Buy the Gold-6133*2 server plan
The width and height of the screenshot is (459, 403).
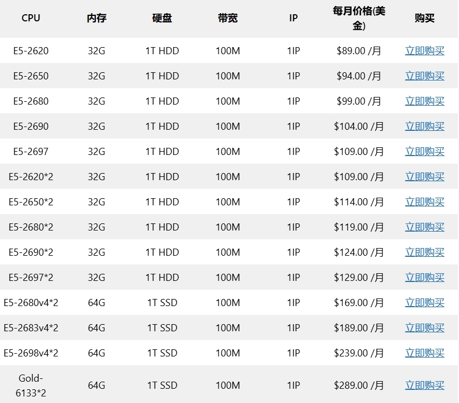point(424,384)
